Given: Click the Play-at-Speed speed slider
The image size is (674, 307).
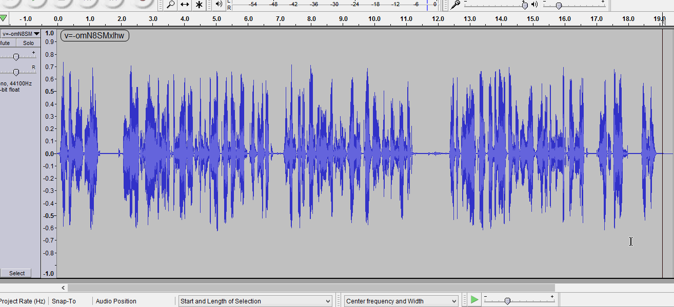Looking at the screenshot, I should pos(508,300).
